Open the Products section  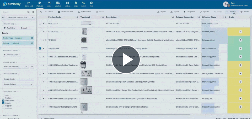click(x=40, y=4)
